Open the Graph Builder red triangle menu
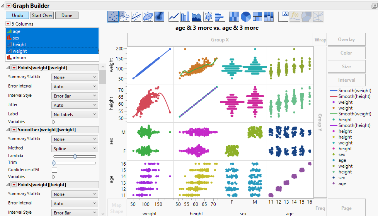The image size is (378, 216). [9, 6]
